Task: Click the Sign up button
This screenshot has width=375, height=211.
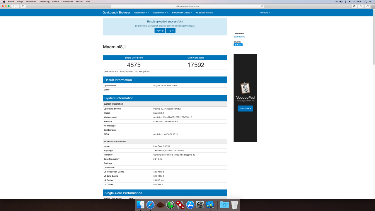Action: point(160,30)
